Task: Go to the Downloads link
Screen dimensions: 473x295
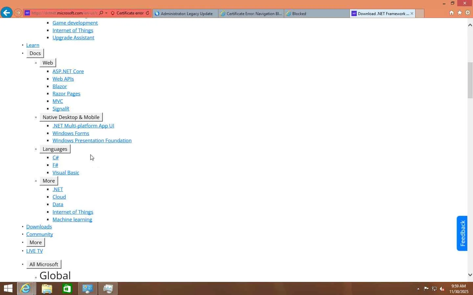Action: tap(39, 226)
